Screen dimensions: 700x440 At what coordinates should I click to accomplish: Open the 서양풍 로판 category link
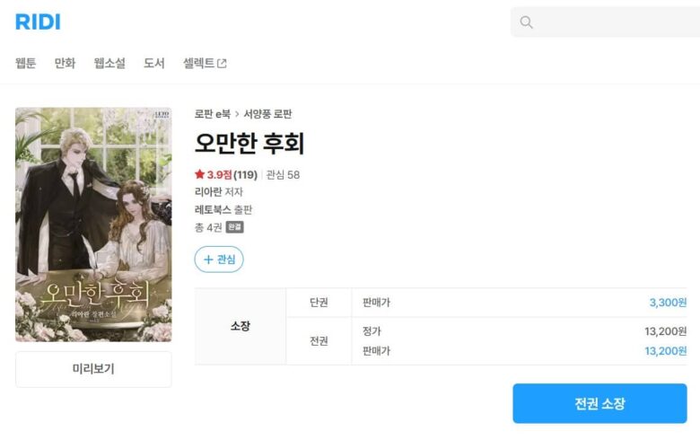(x=268, y=114)
